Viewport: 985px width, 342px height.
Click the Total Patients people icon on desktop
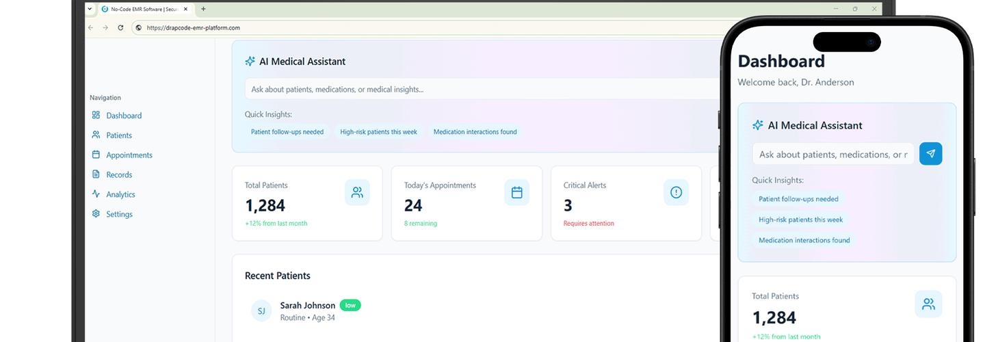(357, 193)
